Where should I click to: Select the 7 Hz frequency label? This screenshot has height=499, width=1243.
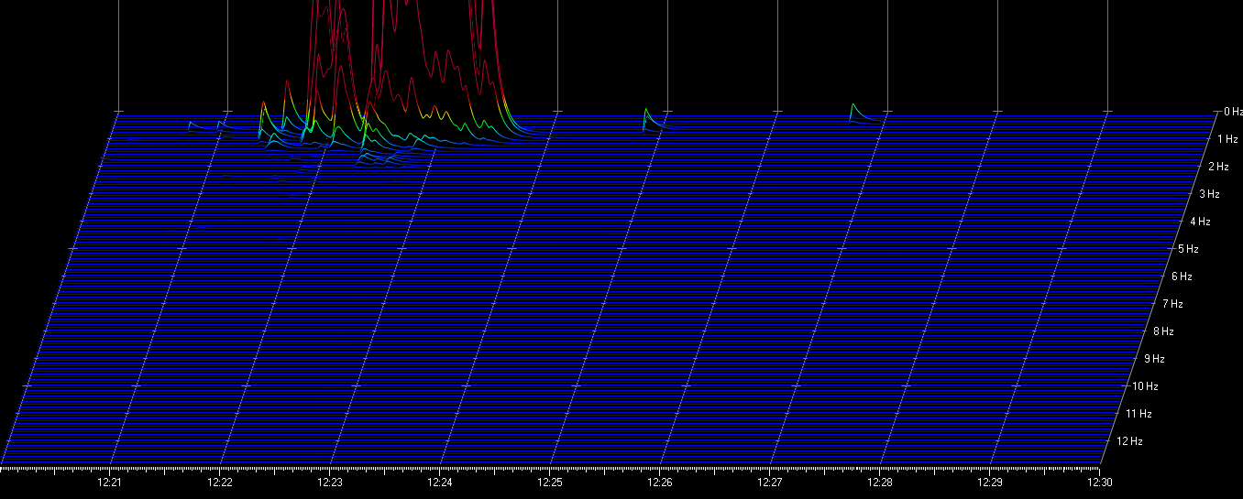pyautogui.click(x=1172, y=304)
